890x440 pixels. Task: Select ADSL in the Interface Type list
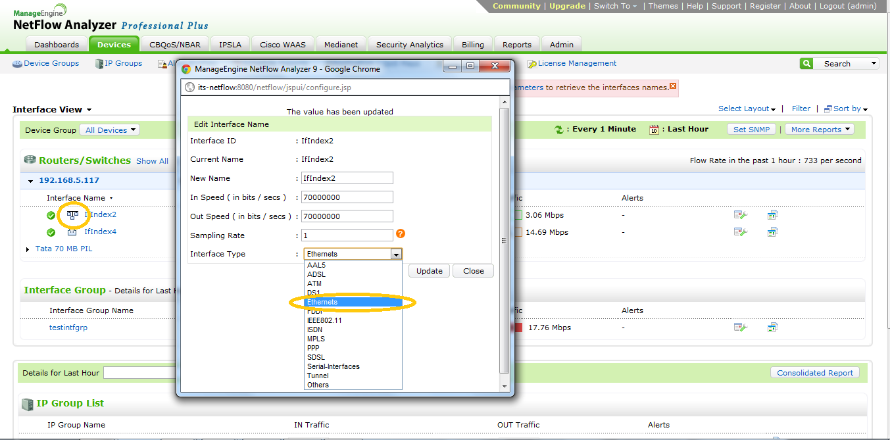click(x=353, y=274)
